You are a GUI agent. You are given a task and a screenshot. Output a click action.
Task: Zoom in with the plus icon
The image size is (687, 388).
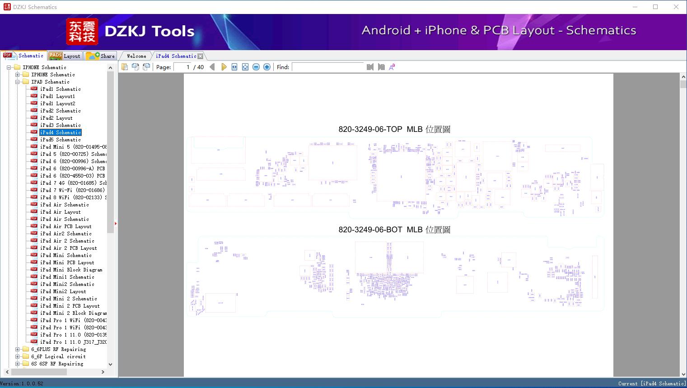[267, 67]
